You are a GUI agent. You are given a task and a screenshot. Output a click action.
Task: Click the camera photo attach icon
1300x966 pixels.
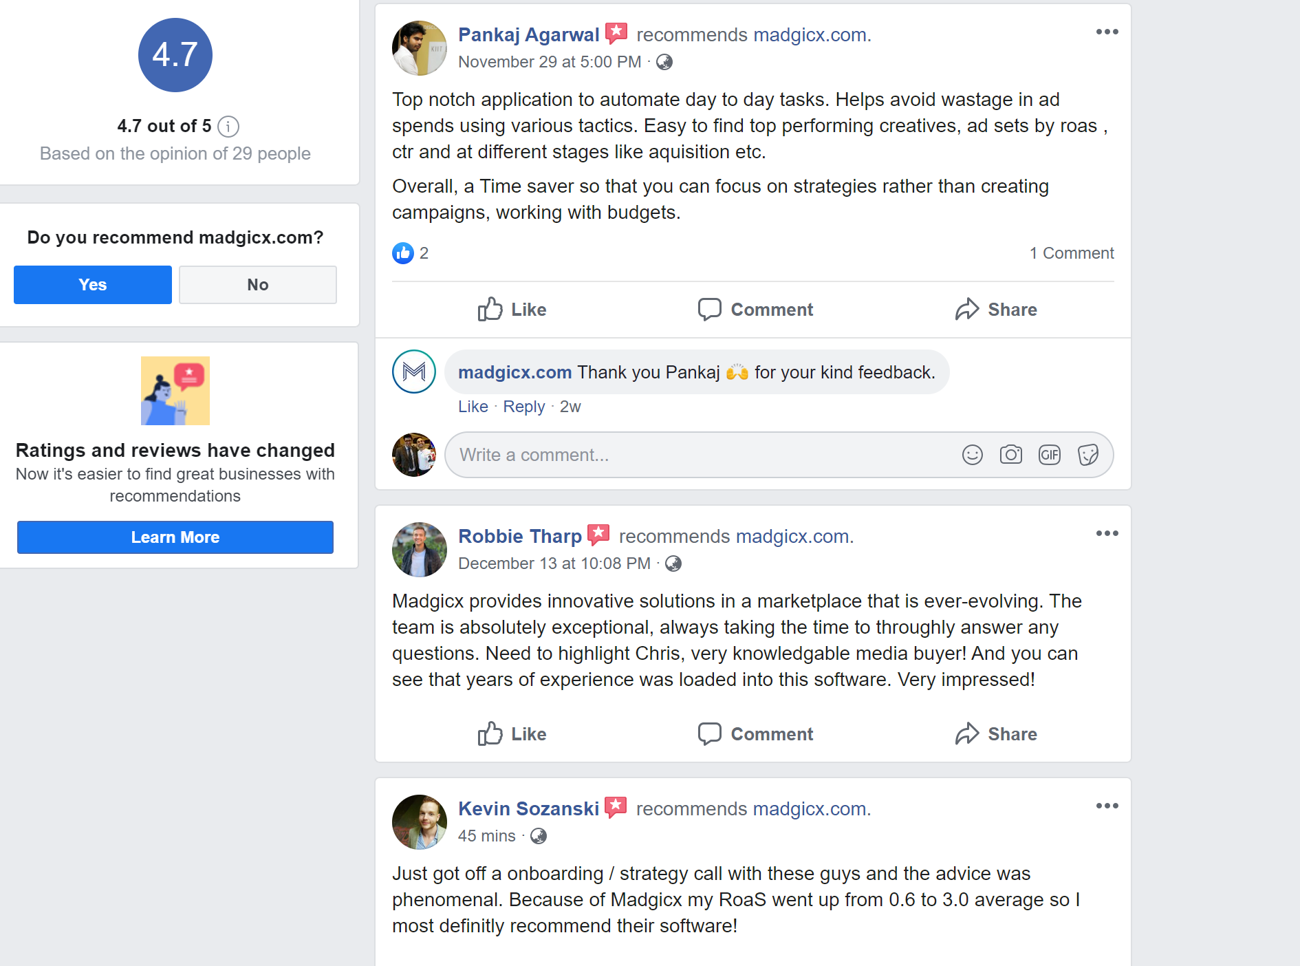point(1010,455)
